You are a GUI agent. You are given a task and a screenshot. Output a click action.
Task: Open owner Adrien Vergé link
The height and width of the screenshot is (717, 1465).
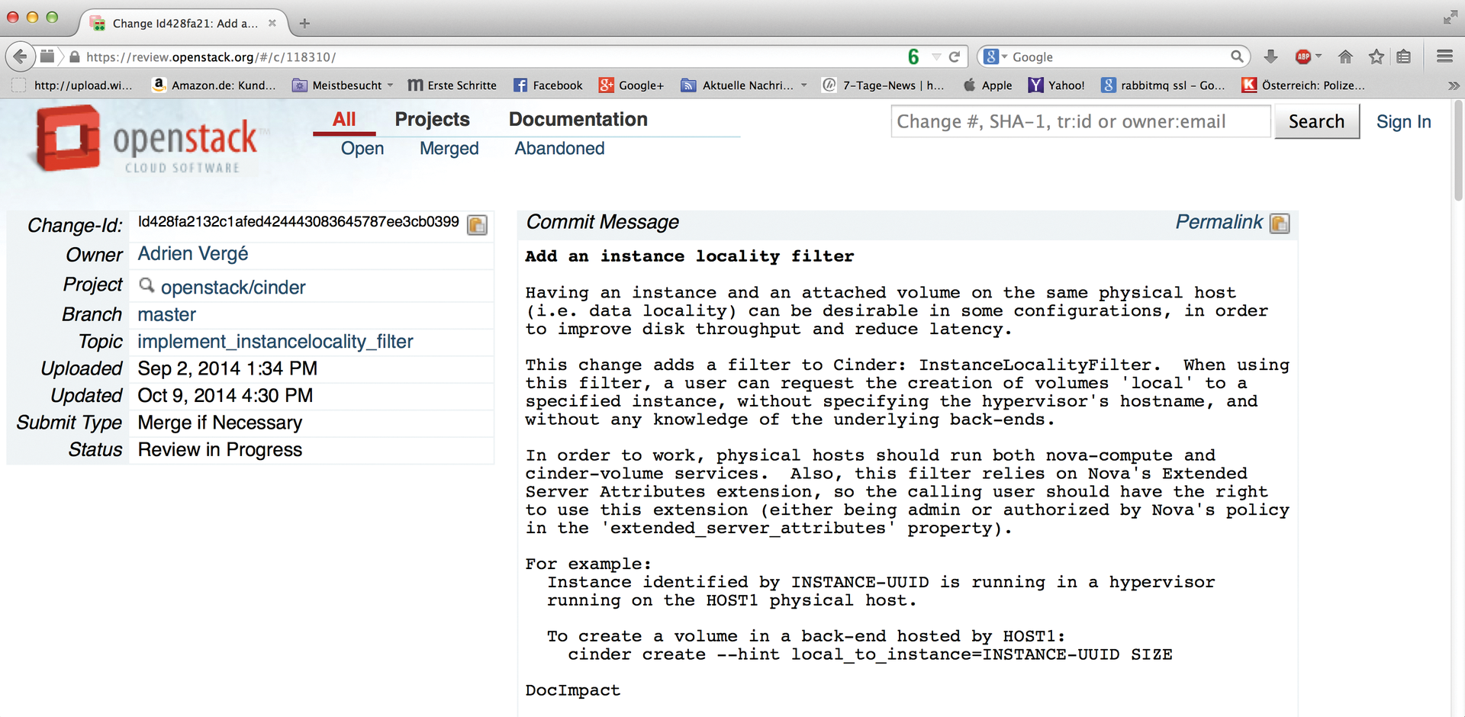pyautogui.click(x=193, y=254)
